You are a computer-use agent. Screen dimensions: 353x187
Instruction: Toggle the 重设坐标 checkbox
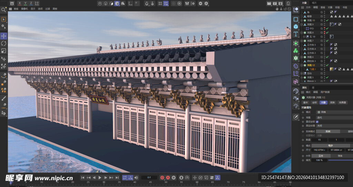tap(317, 122)
